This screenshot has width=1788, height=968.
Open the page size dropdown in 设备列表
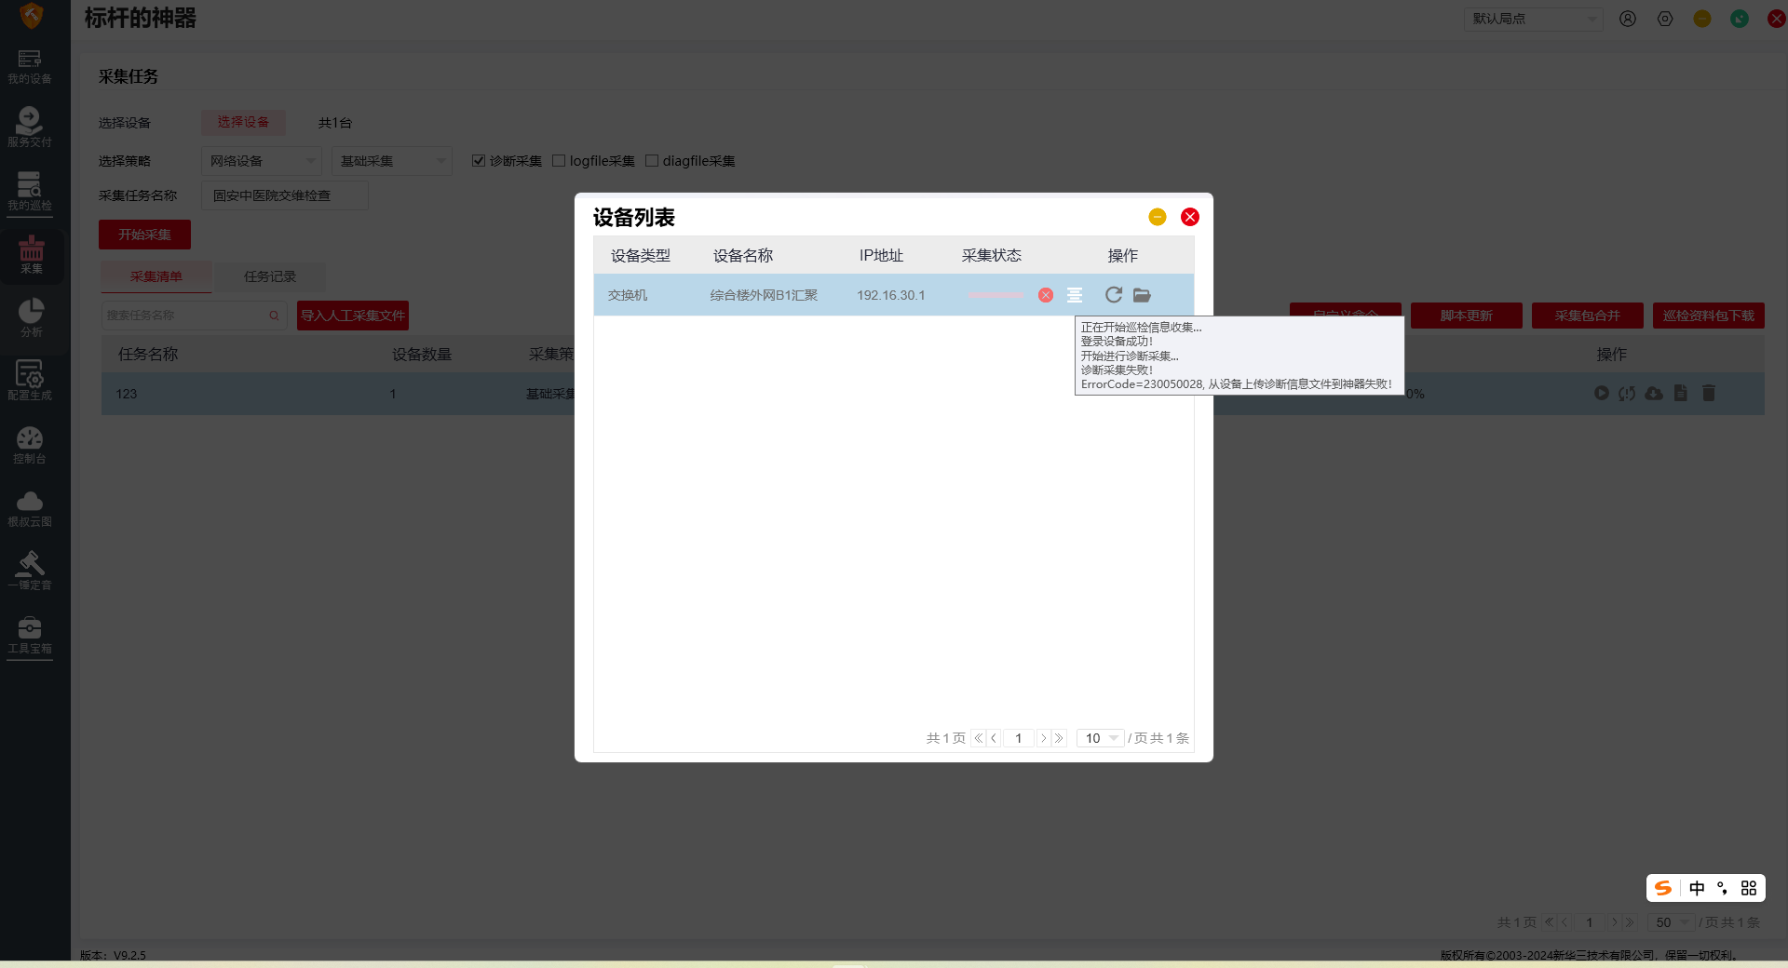pyautogui.click(x=1100, y=738)
